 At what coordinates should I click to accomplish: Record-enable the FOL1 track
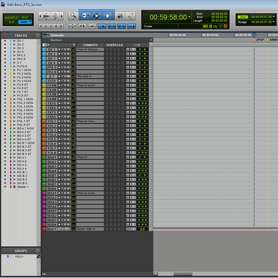59,121
